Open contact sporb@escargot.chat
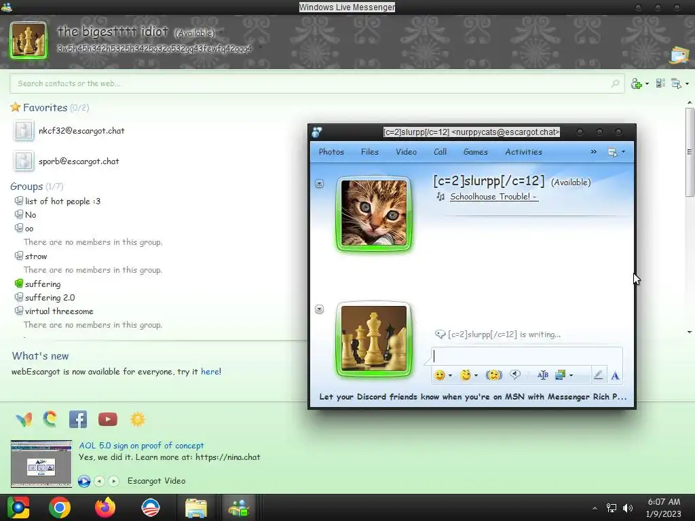The image size is (695, 521). [x=79, y=161]
